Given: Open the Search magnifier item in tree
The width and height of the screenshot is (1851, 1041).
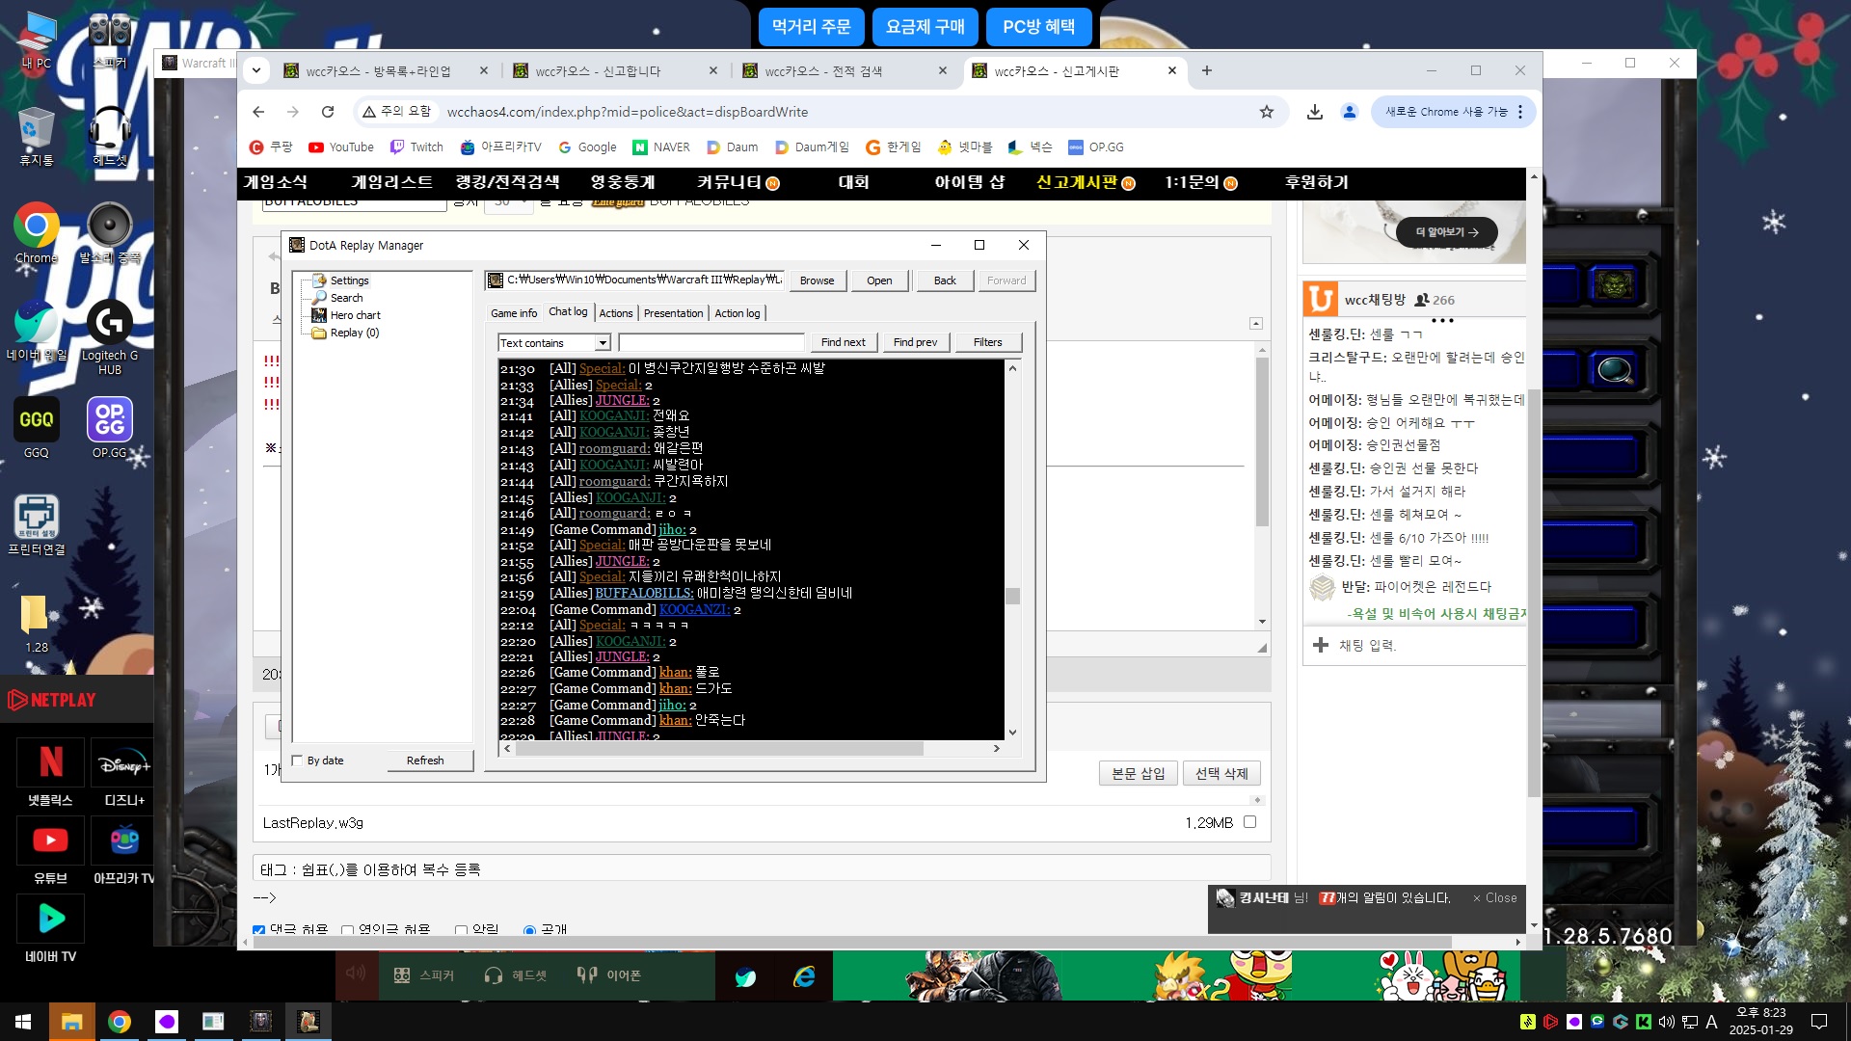Looking at the screenshot, I should (x=346, y=298).
